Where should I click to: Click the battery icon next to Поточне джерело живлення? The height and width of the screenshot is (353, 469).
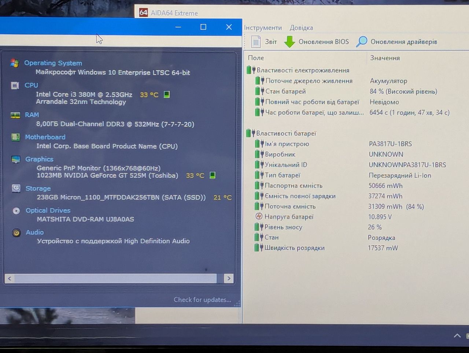(260, 80)
